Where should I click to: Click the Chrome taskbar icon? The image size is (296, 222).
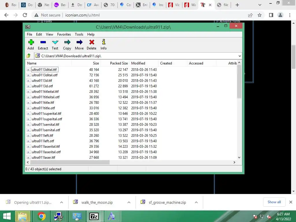41,216
